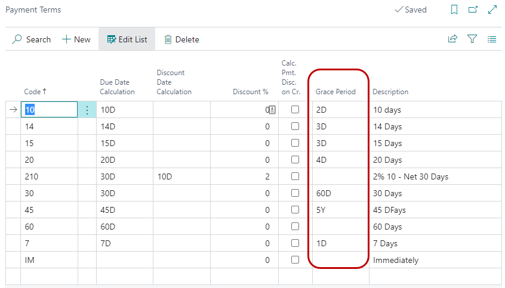This screenshot has height=288, width=505.
Task: Open page in new window icon
Action: [x=473, y=10]
